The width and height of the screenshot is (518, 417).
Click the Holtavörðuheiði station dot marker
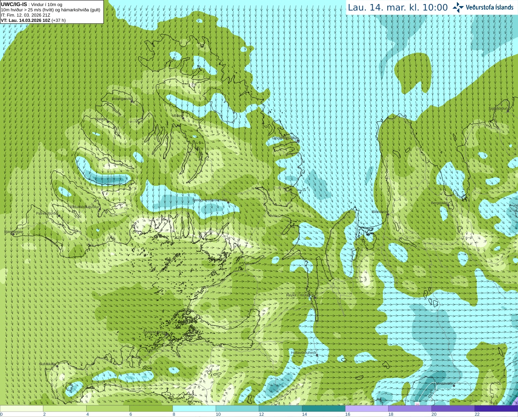pos(317,355)
